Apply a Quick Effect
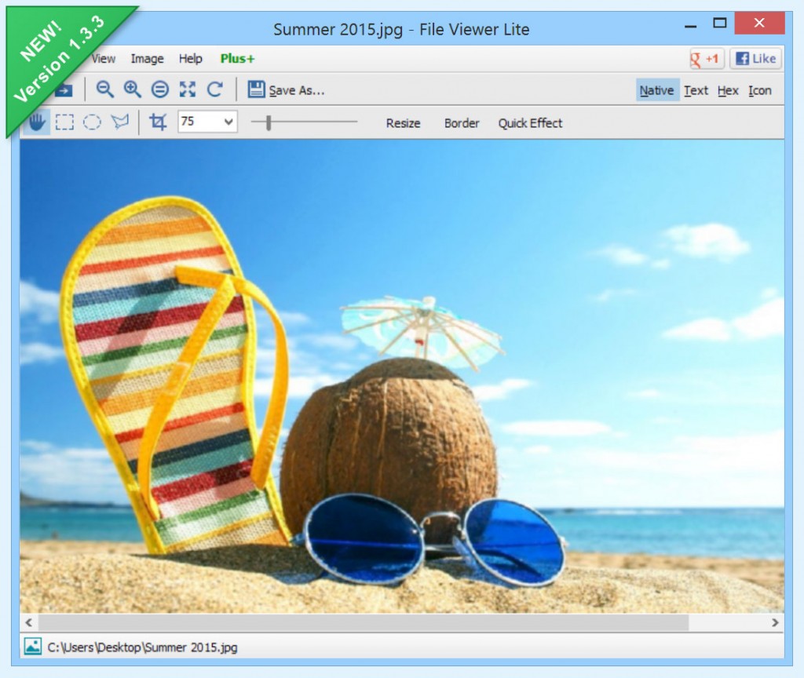The height and width of the screenshot is (678, 804). tap(529, 123)
